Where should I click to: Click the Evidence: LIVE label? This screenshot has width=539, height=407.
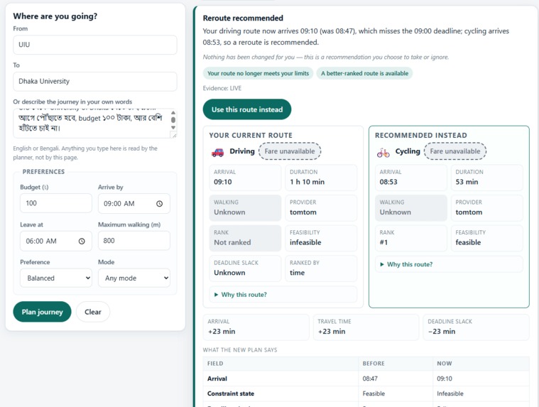[x=222, y=88]
